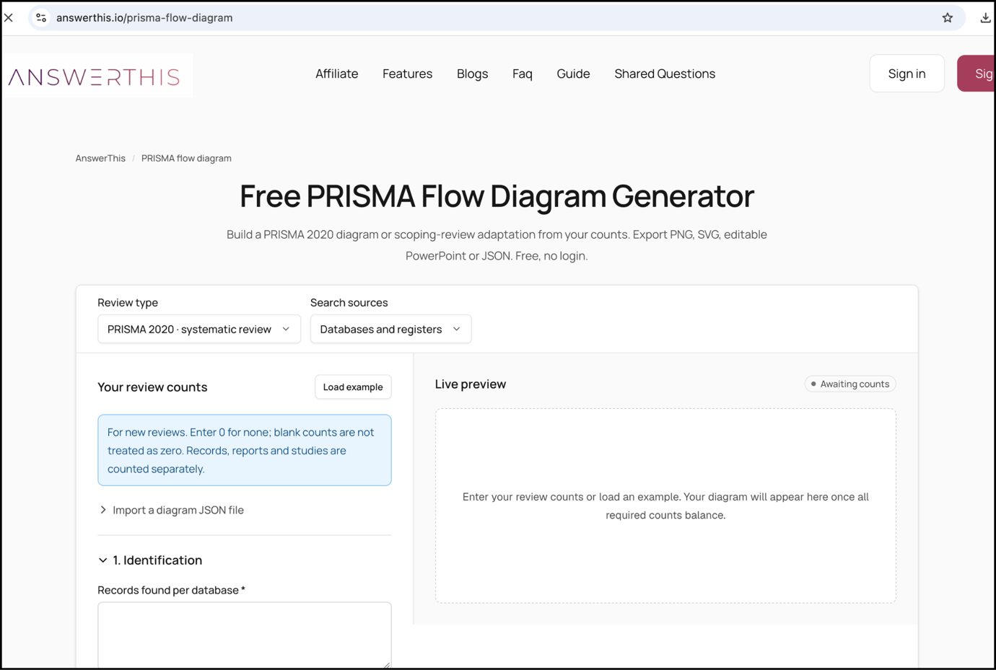The width and height of the screenshot is (996, 670).
Task: Open the Guide nav link
Action: coord(573,74)
